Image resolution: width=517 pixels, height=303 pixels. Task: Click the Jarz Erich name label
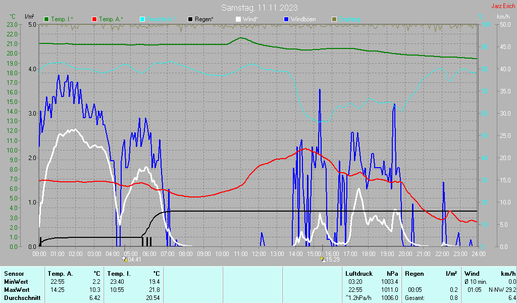[503, 6]
